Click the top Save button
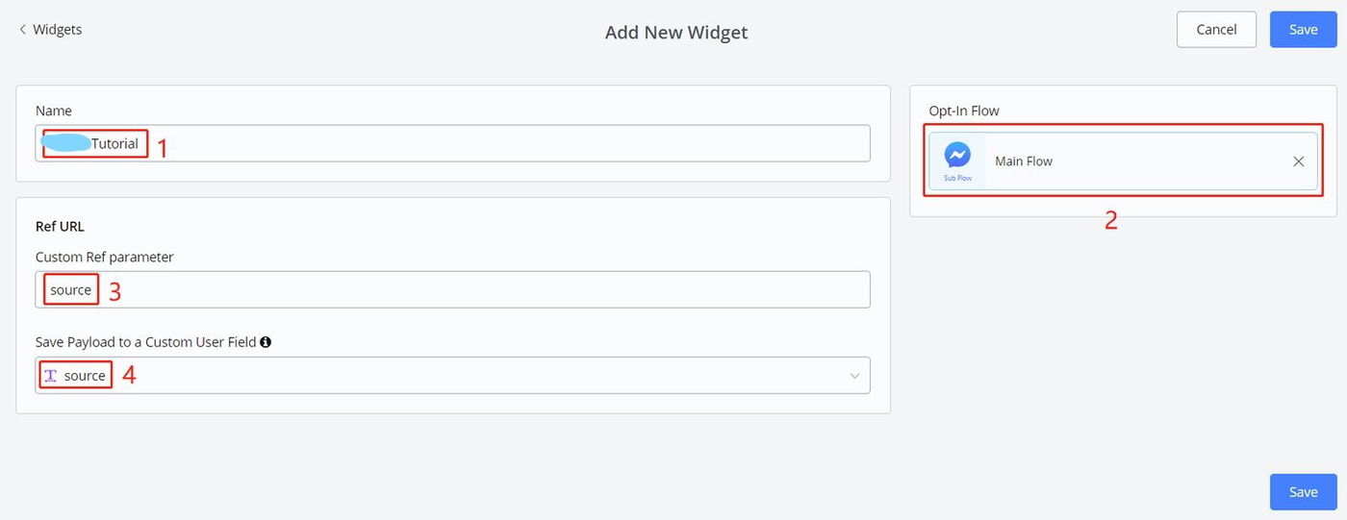The width and height of the screenshot is (1347, 520). coord(1303,30)
